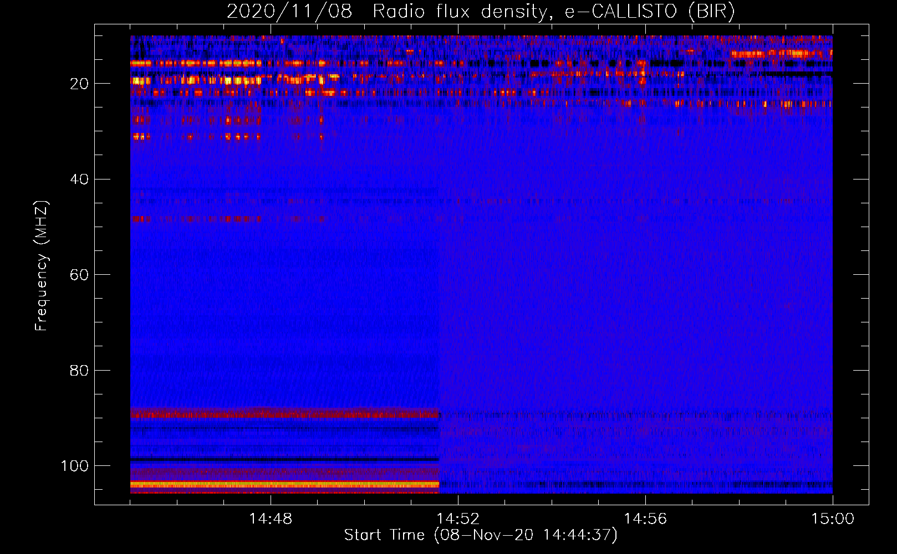
Task: Click the orange streak in the top-right corner
Action: pyautogui.click(x=776, y=54)
